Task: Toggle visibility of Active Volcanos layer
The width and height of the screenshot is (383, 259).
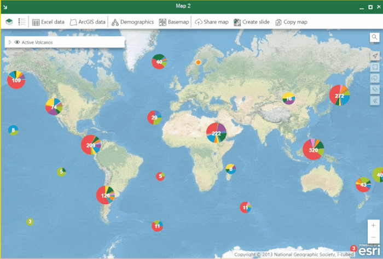Action: click(x=17, y=42)
